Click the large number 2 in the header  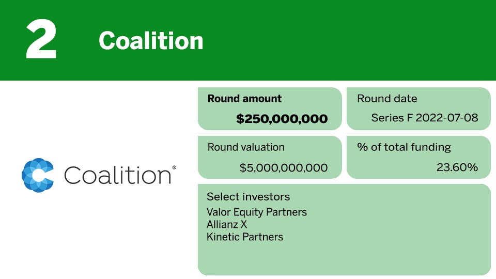[x=41, y=40]
